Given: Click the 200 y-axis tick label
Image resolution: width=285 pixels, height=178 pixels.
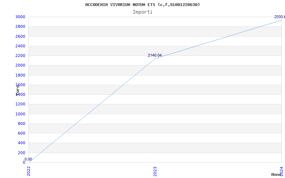Looking at the screenshot, I should (21, 153).
